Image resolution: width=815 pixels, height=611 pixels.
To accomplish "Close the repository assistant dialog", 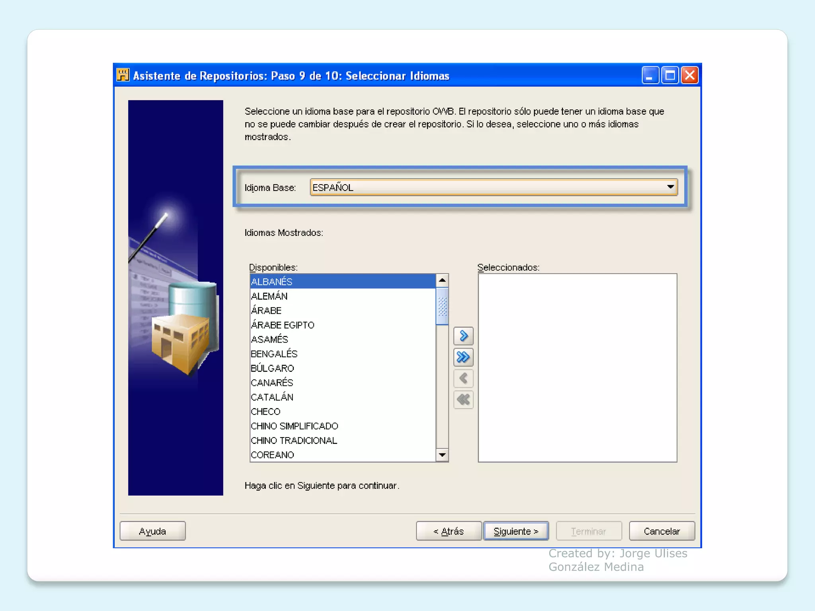I will pyautogui.click(x=690, y=75).
